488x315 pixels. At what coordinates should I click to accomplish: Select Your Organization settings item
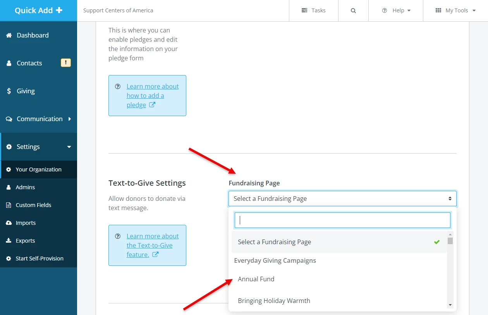pos(38,169)
